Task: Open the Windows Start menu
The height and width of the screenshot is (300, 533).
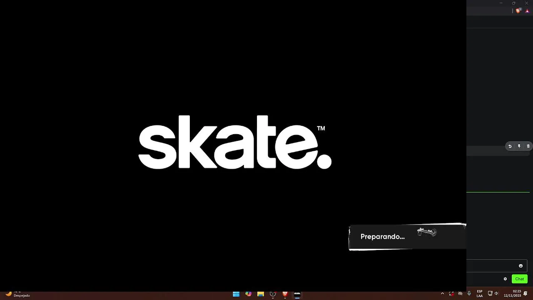Action: tap(236, 294)
